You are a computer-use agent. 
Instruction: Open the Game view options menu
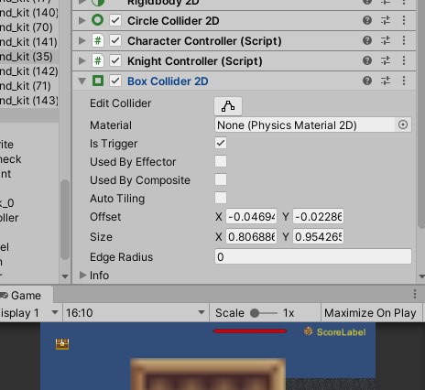415,294
